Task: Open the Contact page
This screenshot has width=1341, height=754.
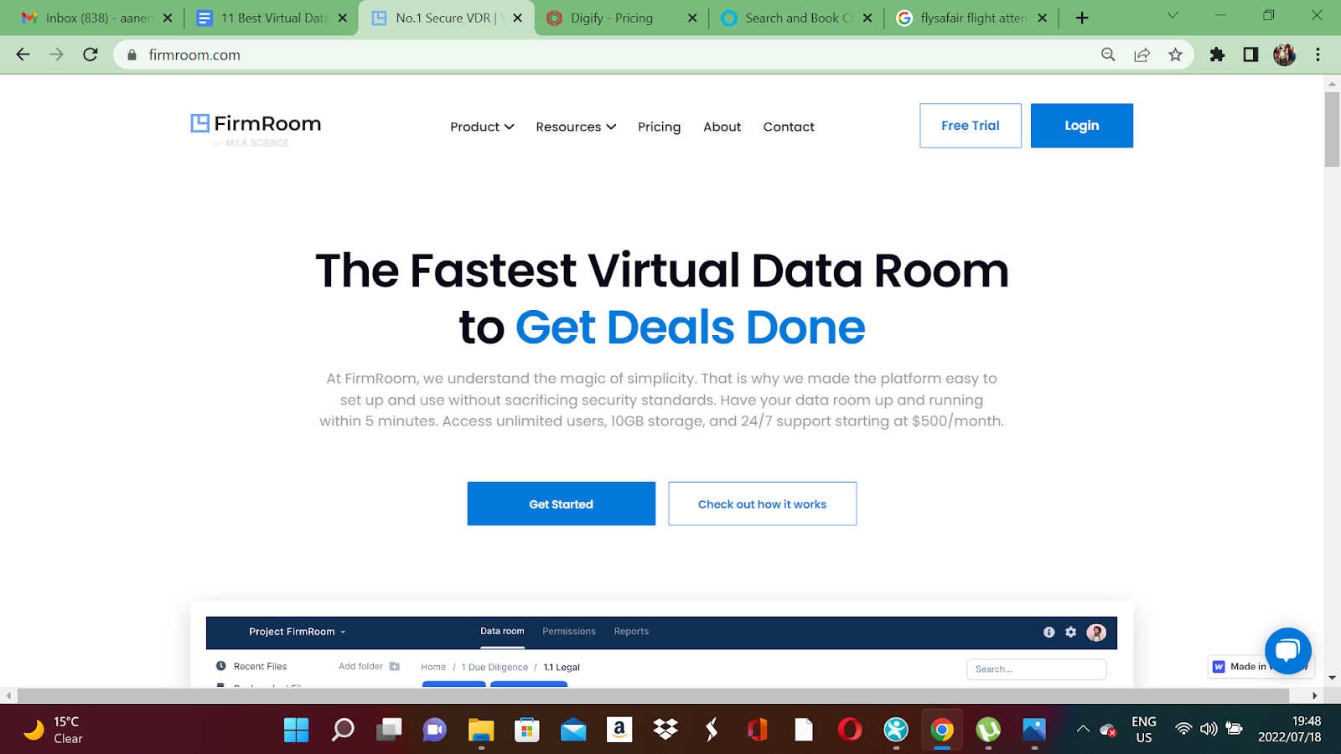Action: 789,127
